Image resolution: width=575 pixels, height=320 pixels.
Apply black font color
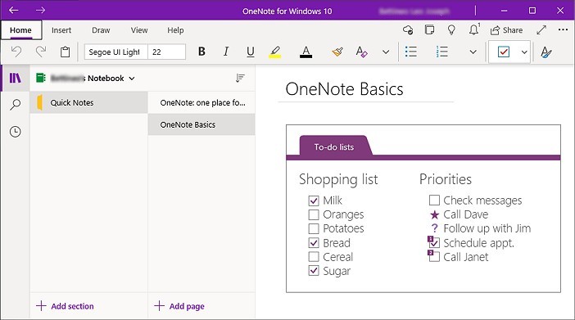click(306, 52)
